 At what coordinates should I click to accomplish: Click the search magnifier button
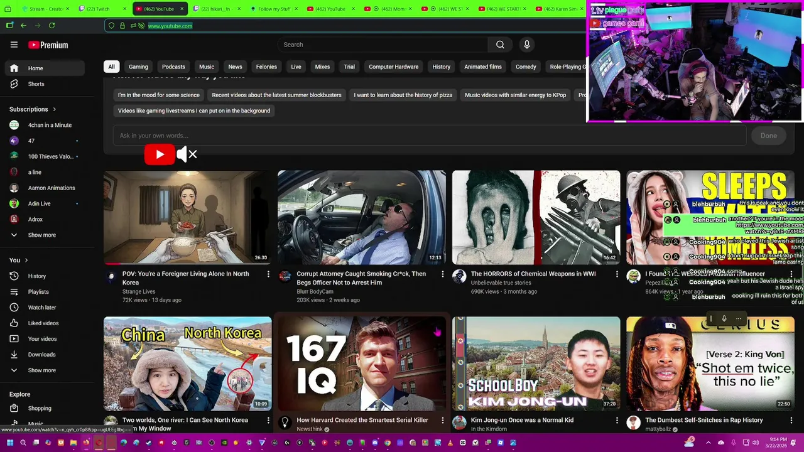(x=500, y=45)
